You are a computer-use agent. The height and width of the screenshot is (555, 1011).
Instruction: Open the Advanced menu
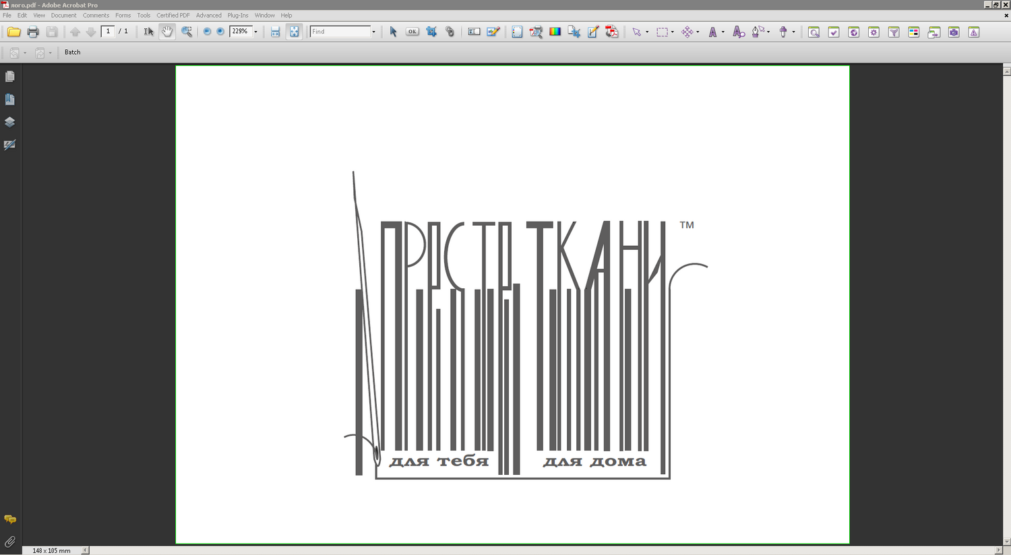click(209, 15)
